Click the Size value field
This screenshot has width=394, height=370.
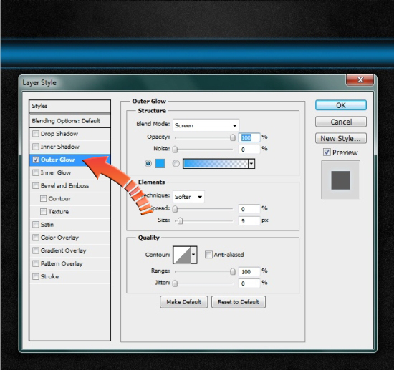249,220
